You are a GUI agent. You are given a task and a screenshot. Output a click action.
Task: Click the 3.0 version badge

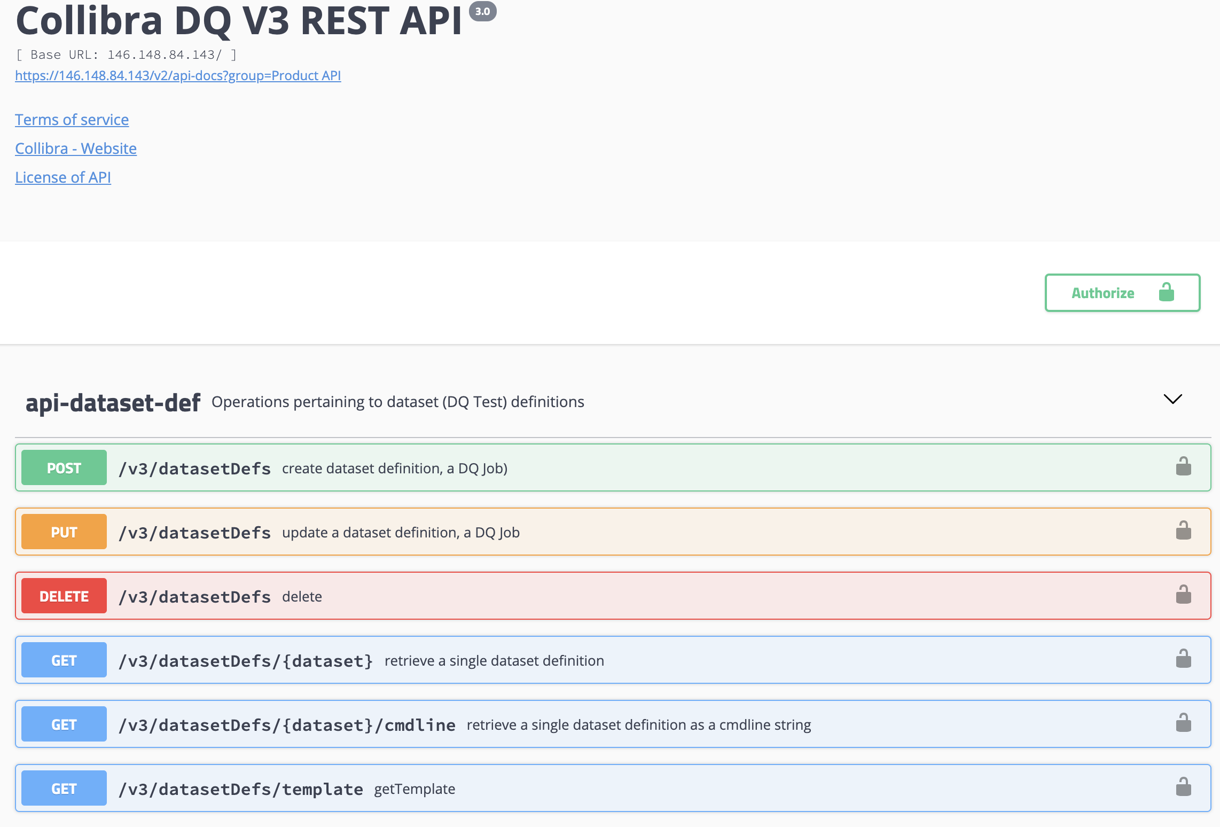point(483,11)
